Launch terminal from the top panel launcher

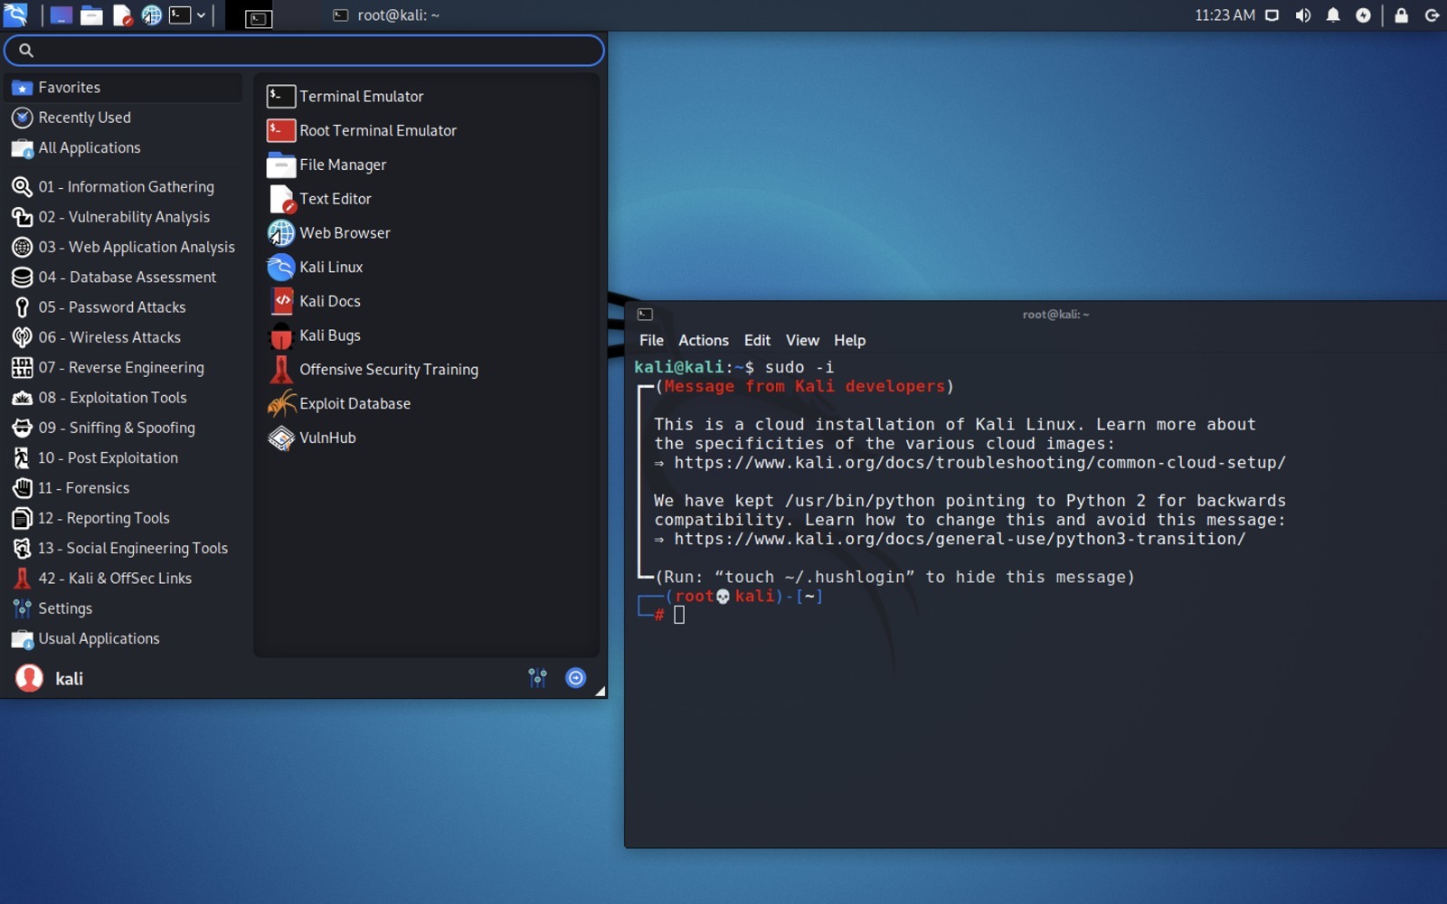(180, 15)
